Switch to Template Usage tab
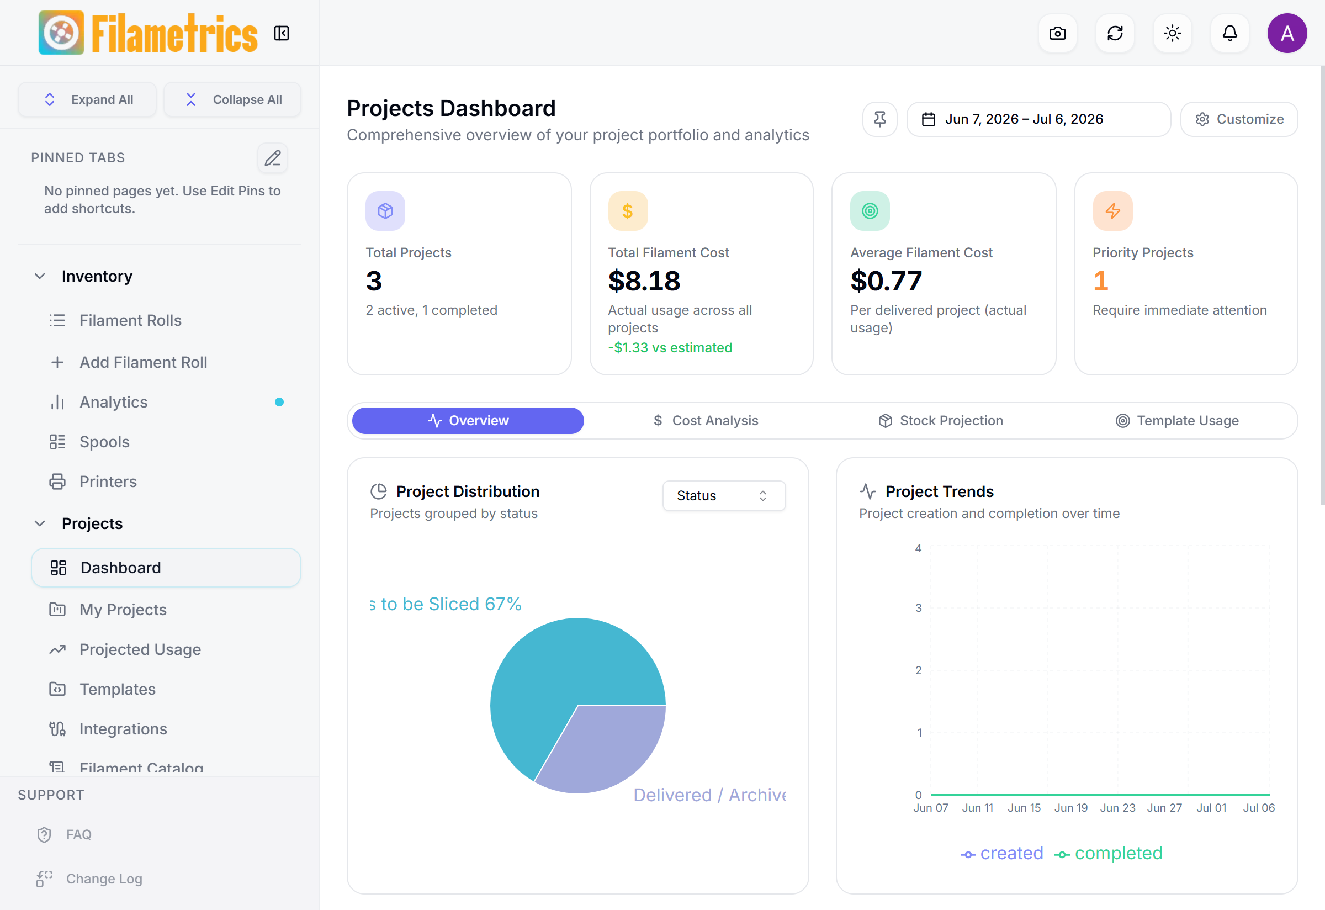This screenshot has height=910, width=1325. click(1176, 421)
